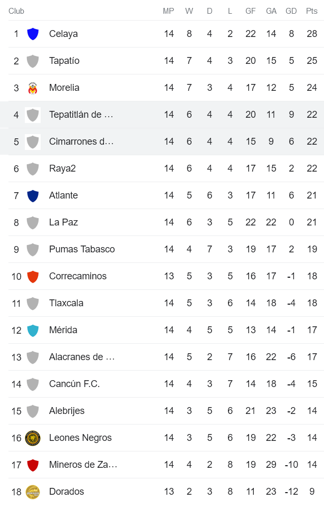Click the Pts column header
The height and width of the screenshot is (509, 324).
(311, 11)
